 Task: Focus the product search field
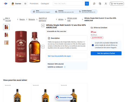pos(69,3)
